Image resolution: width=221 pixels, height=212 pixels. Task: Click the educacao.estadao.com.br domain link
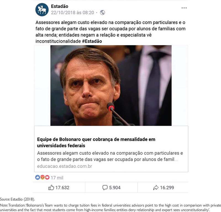point(65,166)
